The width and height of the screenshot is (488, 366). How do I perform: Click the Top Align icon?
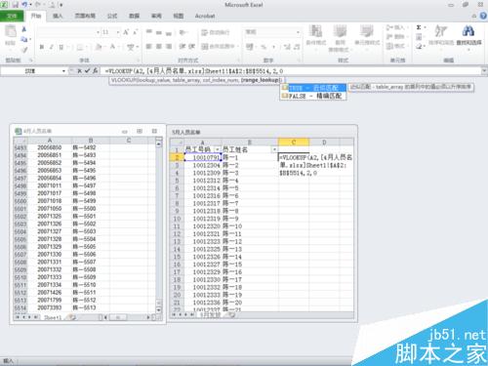pyautogui.click(x=149, y=32)
